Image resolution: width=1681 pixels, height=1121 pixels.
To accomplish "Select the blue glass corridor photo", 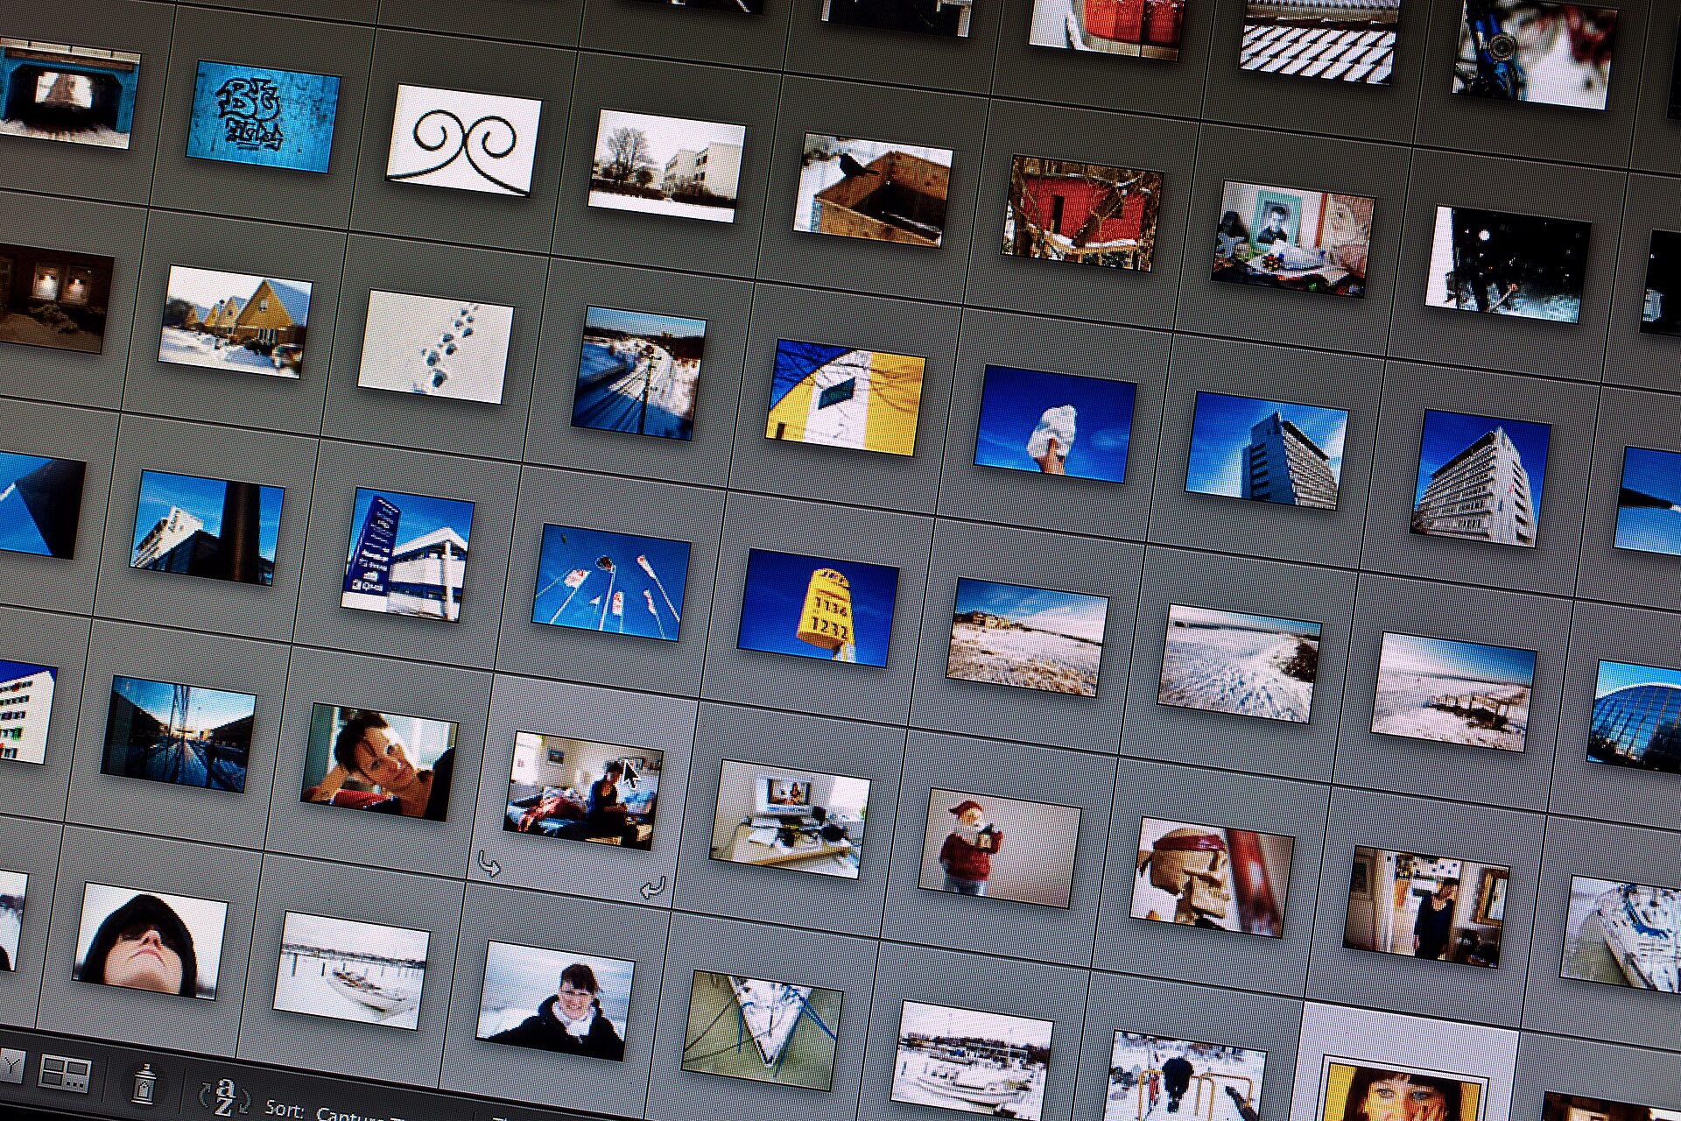I will [x=179, y=734].
